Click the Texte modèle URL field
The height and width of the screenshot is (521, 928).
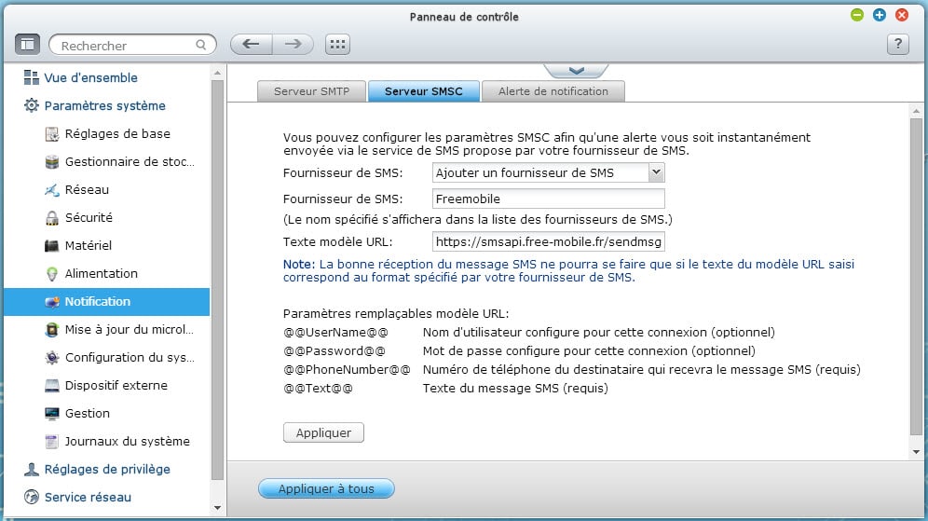coord(549,242)
